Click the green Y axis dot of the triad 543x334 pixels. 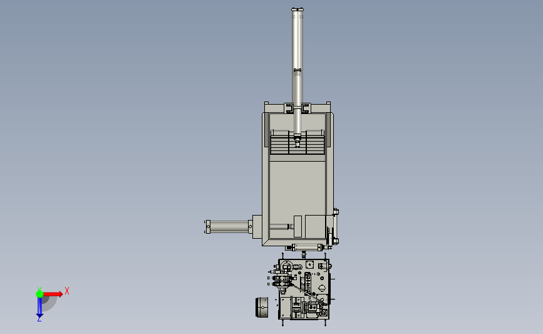pyautogui.click(x=39, y=294)
